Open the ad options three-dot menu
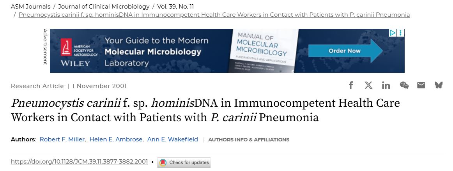 pyautogui.click(x=401, y=33)
